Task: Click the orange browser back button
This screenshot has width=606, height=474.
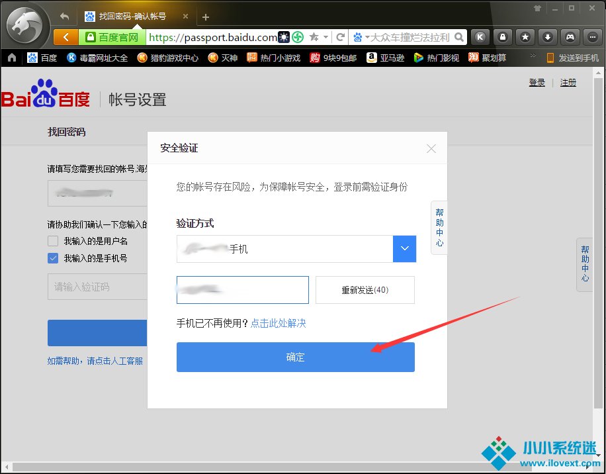Action: tap(65, 37)
